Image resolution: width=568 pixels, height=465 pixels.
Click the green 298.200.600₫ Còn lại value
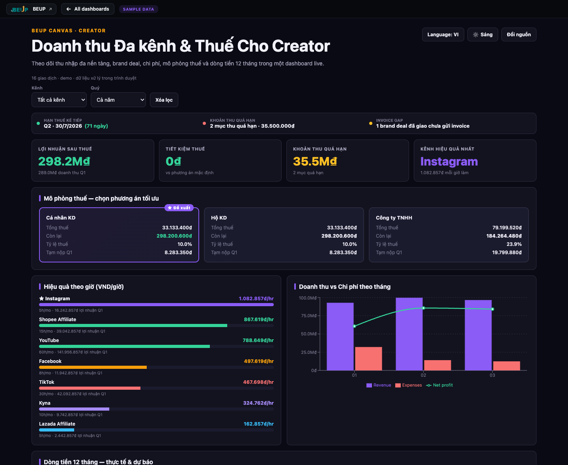(x=174, y=236)
